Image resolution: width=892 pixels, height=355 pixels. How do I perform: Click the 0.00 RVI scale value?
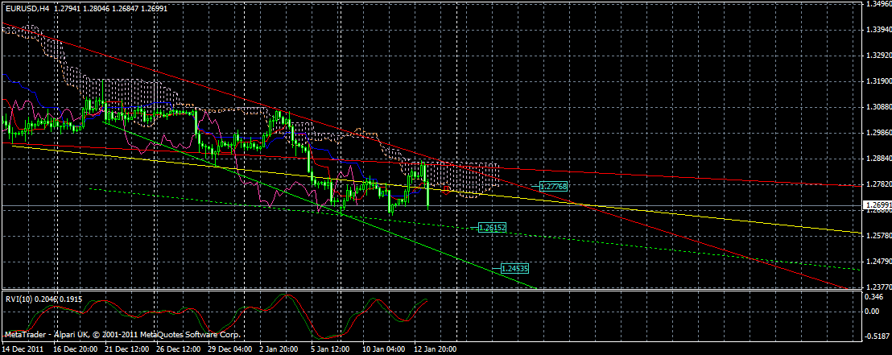point(872,312)
